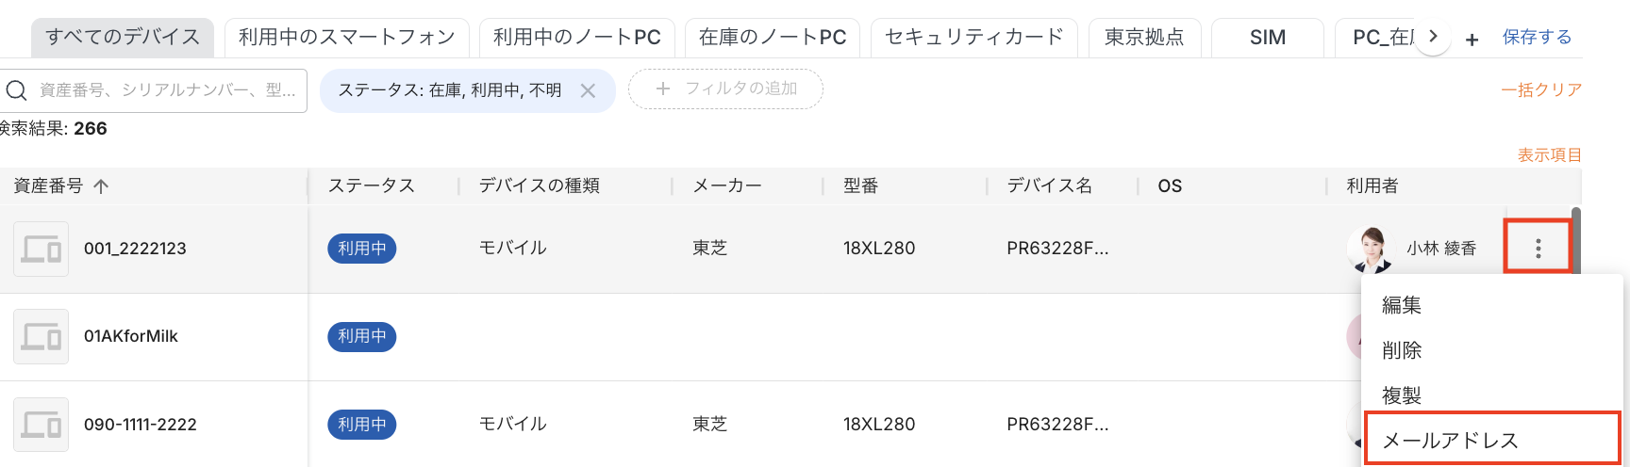Click the device icon for 001_2222123
Viewport: 1630px width, 467px height.
tap(42, 249)
